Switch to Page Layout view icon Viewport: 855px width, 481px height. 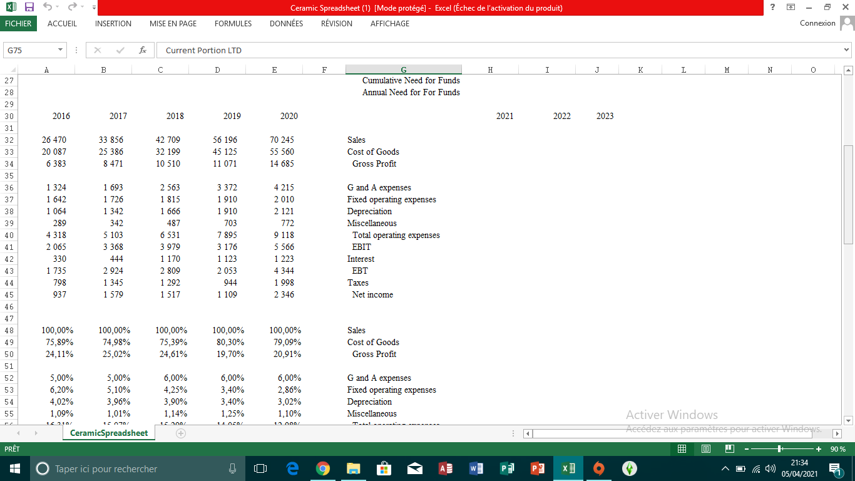705,448
